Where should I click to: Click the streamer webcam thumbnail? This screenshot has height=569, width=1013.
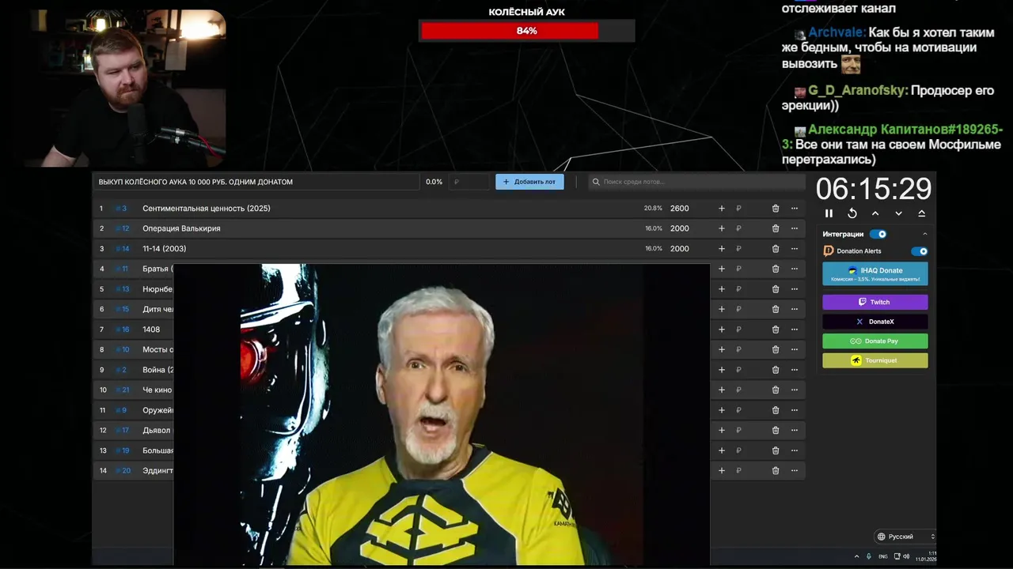(x=124, y=88)
